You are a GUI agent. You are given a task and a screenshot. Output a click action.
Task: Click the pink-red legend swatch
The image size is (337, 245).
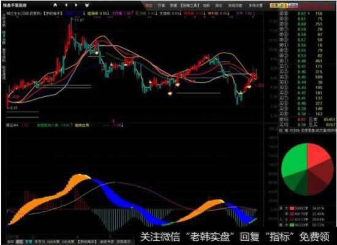292,208
